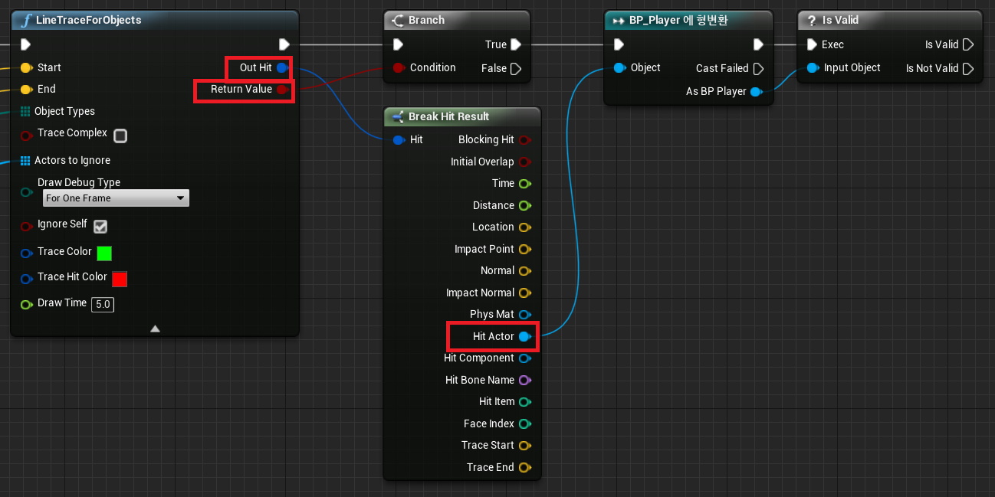Screen dimensions: 995x497
Task: Open the red Trace Hit Color swatch
Action: click(120, 279)
